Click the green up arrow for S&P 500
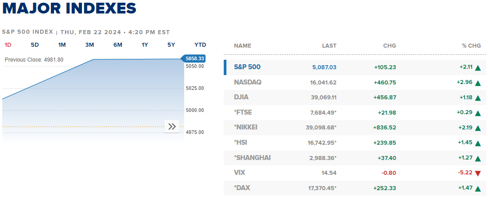 (478, 68)
